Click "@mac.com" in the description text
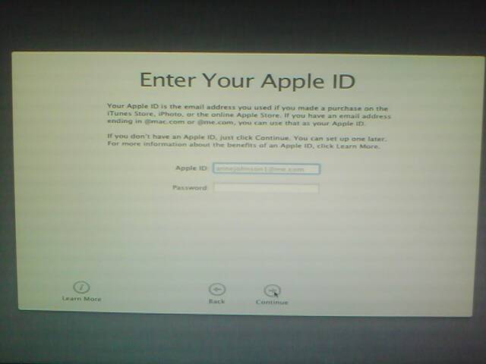486x364 pixels. pos(156,124)
